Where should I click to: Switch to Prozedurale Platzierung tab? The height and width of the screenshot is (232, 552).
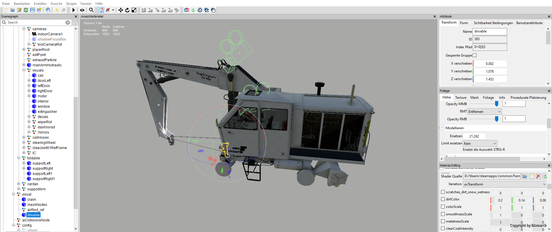pos(528,98)
